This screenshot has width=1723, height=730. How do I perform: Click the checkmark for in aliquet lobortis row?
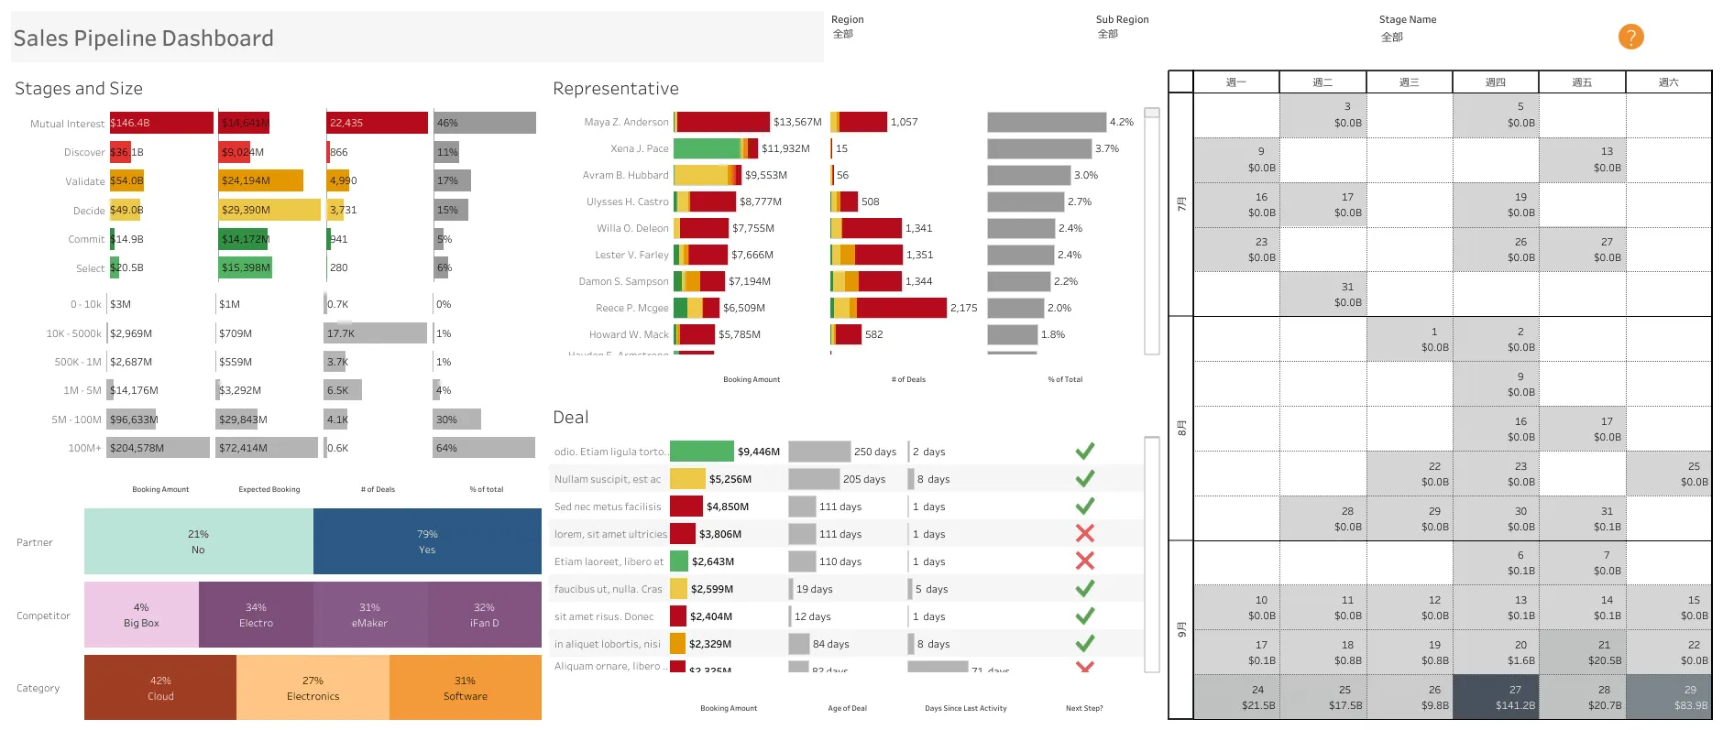(x=1085, y=643)
